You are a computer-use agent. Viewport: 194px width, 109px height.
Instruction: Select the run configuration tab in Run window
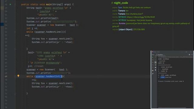point(160,54)
